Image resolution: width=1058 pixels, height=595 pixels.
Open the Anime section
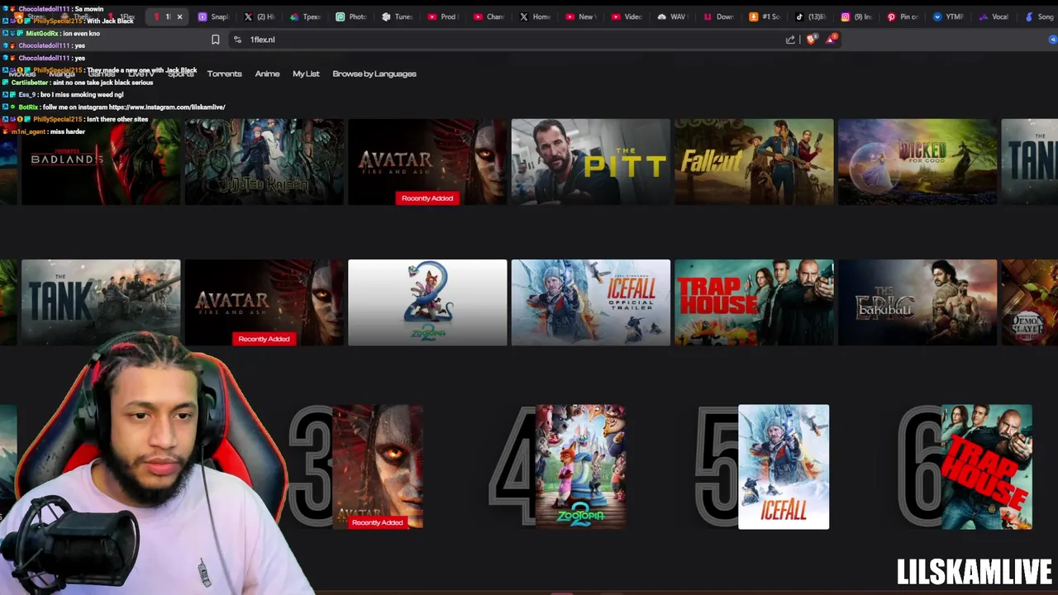[267, 74]
